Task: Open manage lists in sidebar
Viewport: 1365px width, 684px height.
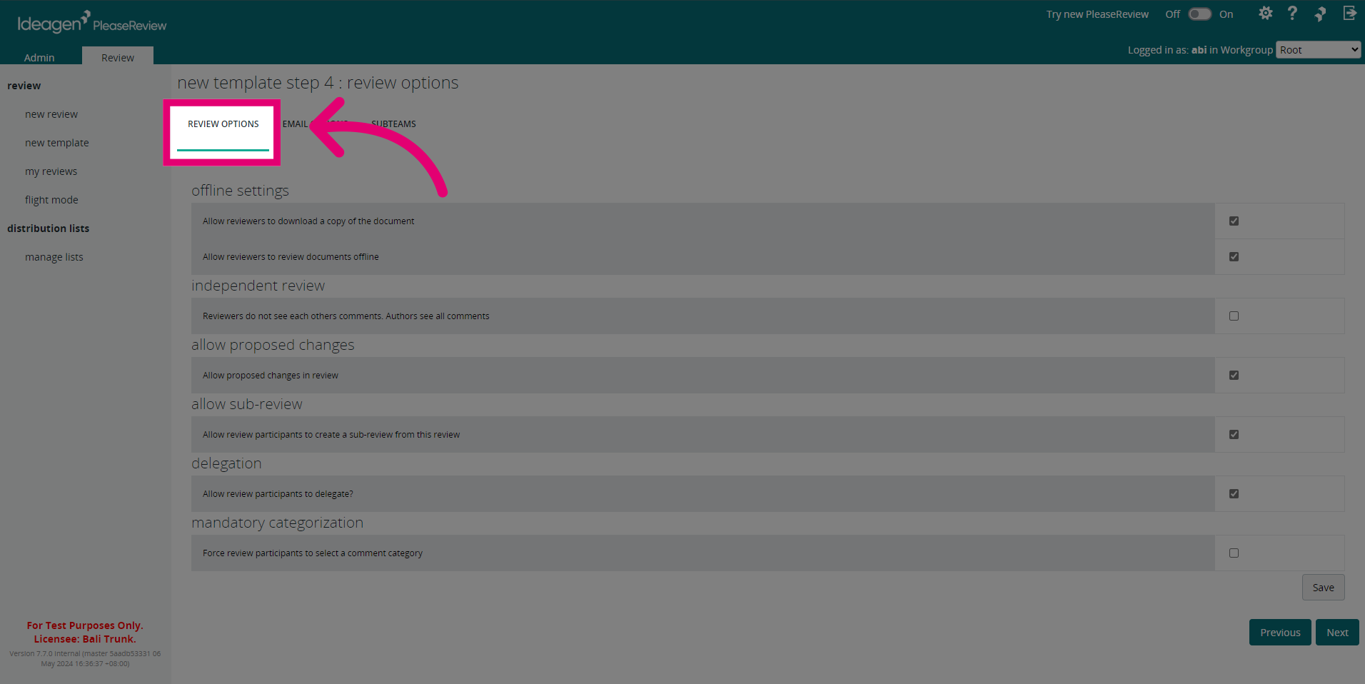Action: click(54, 257)
